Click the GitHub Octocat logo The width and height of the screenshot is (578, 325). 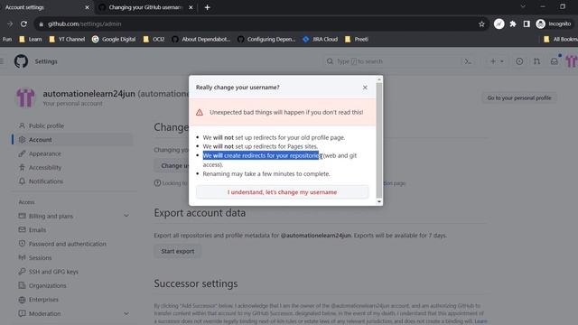point(21,61)
